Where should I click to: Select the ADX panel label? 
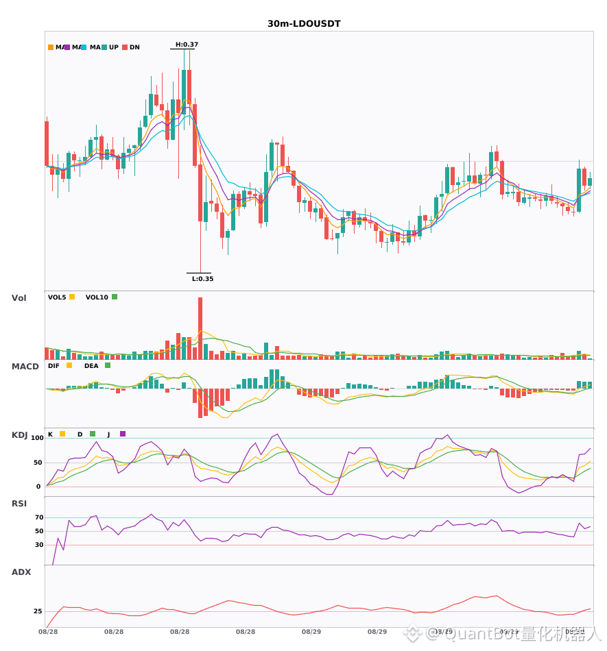[x=21, y=572]
